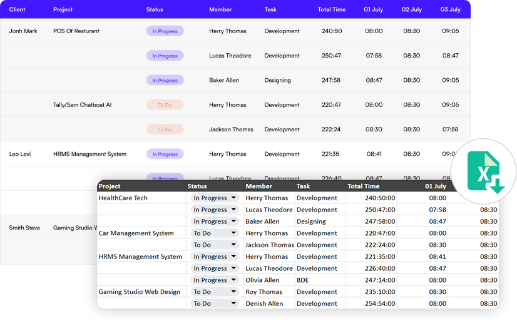Open To Do dropdown for Car Management System
The width and height of the screenshot is (517, 324).
point(215,233)
